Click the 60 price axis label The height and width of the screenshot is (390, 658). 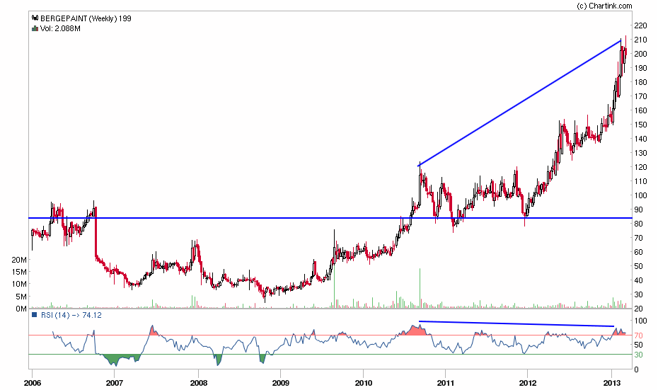[x=639, y=252]
